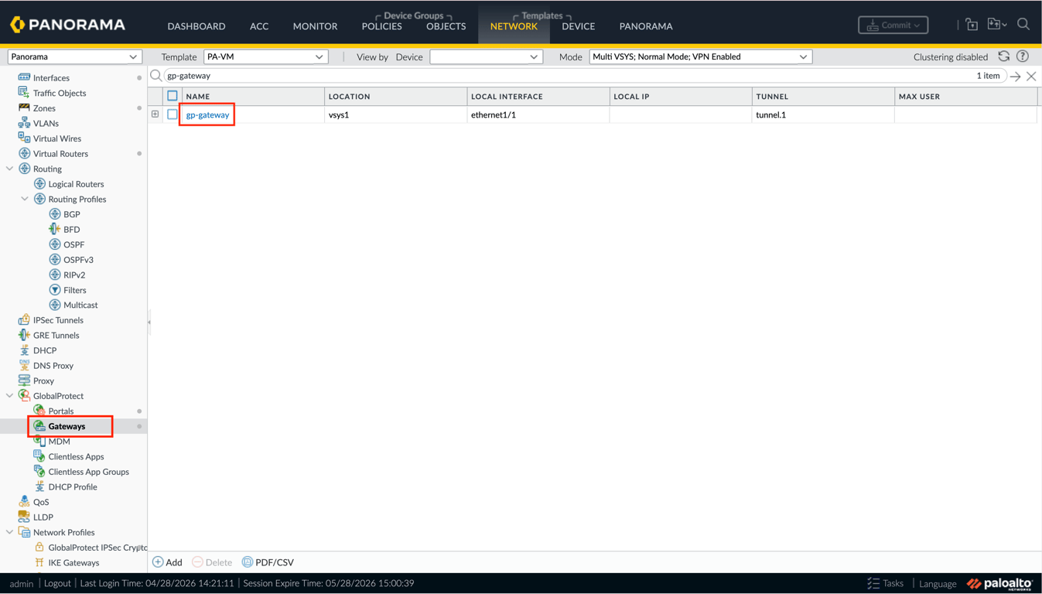Click the DHCP icon in sidebar

tap(24, 350)
